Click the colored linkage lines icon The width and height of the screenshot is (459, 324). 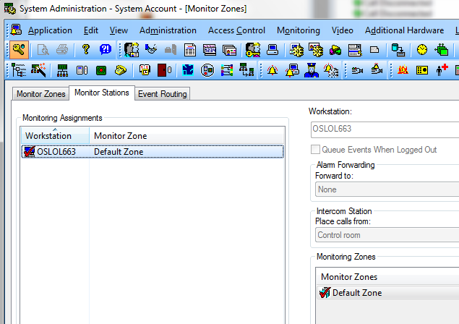click(x=227, y=70)
